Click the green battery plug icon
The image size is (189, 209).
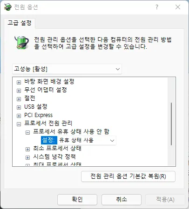[22, 43]
